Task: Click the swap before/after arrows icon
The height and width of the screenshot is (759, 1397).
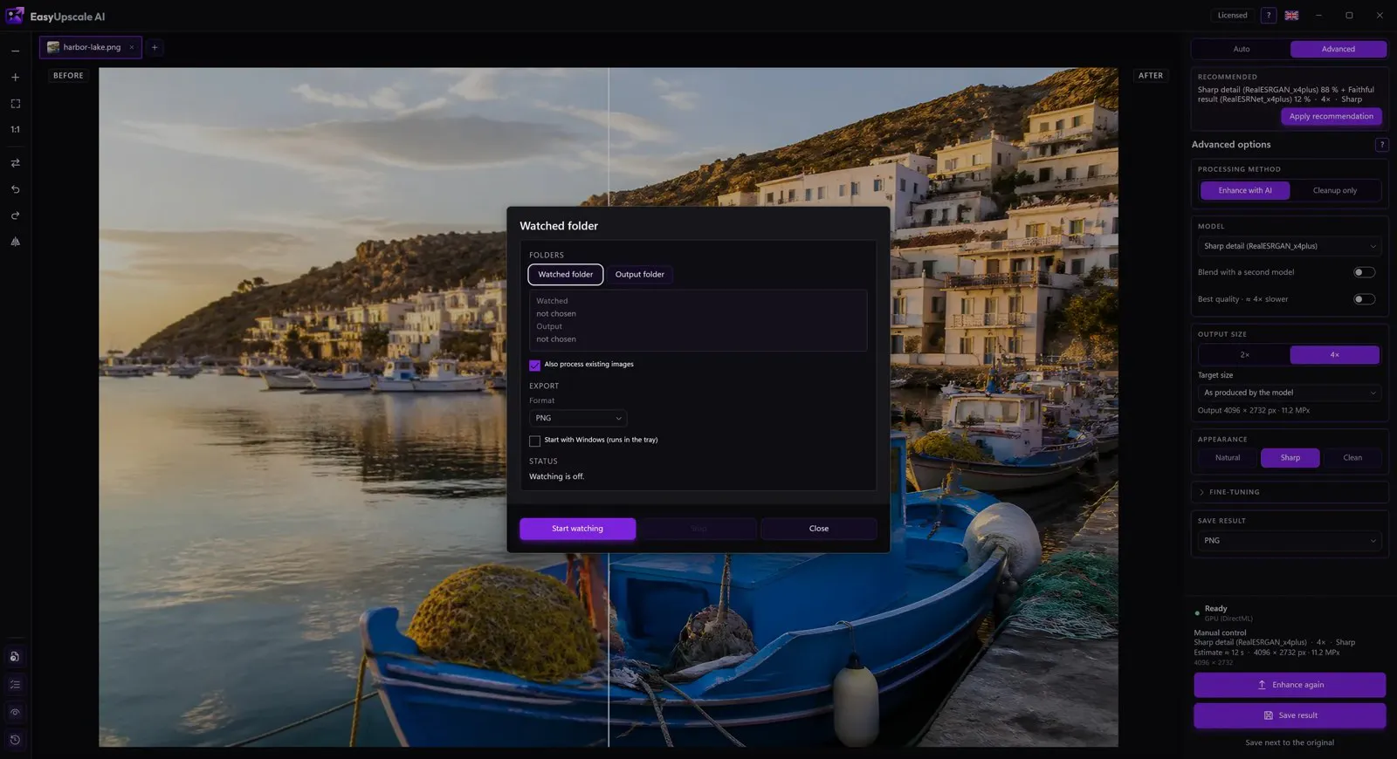Action: click(x=15, y=163)
